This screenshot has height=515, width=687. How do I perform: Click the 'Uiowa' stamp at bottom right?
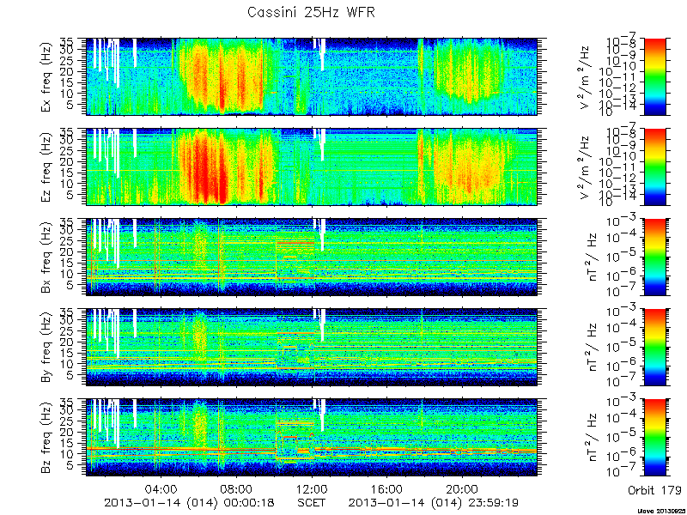click(662, 512)
